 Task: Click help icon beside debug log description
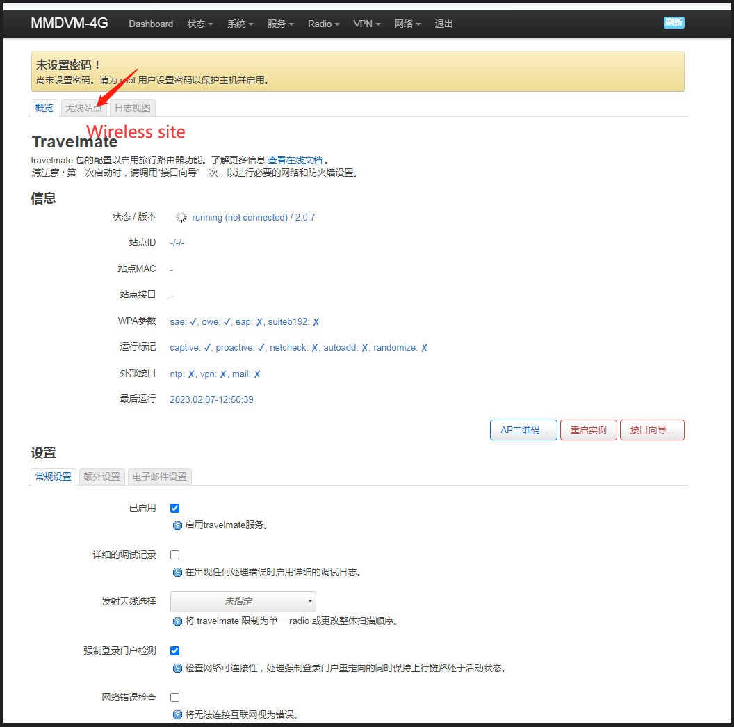pyautogui.click(x=177, y=573)
